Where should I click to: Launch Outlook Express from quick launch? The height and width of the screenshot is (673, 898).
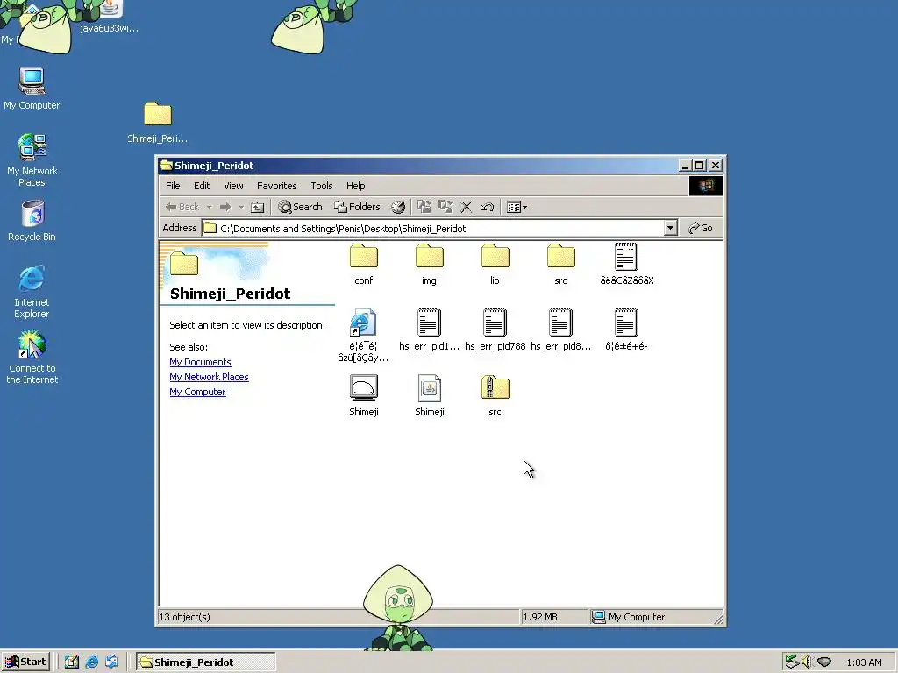(111, 662)
